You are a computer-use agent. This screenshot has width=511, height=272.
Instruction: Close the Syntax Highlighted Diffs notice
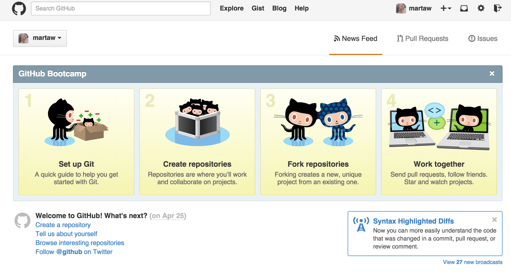[494, 220]
